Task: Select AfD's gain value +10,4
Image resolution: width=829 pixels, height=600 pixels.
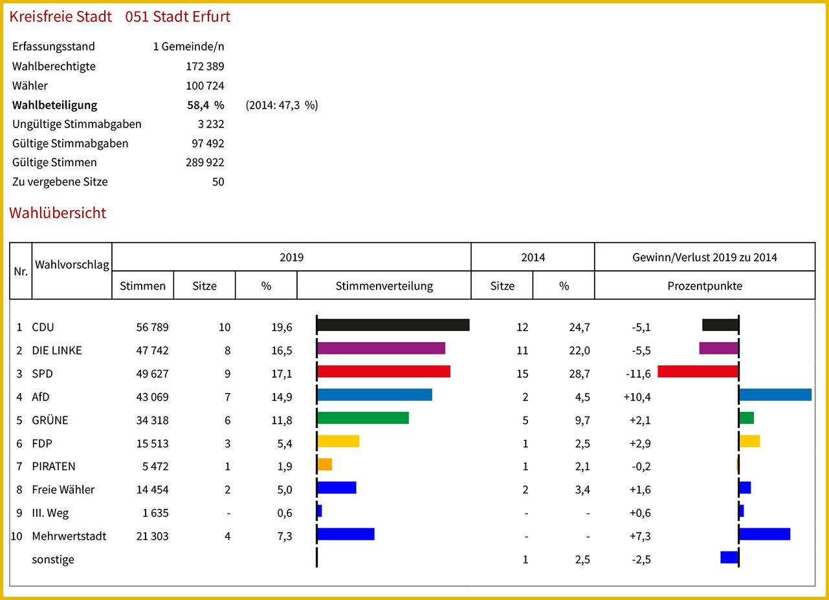Action: click(x=637, y=397)
